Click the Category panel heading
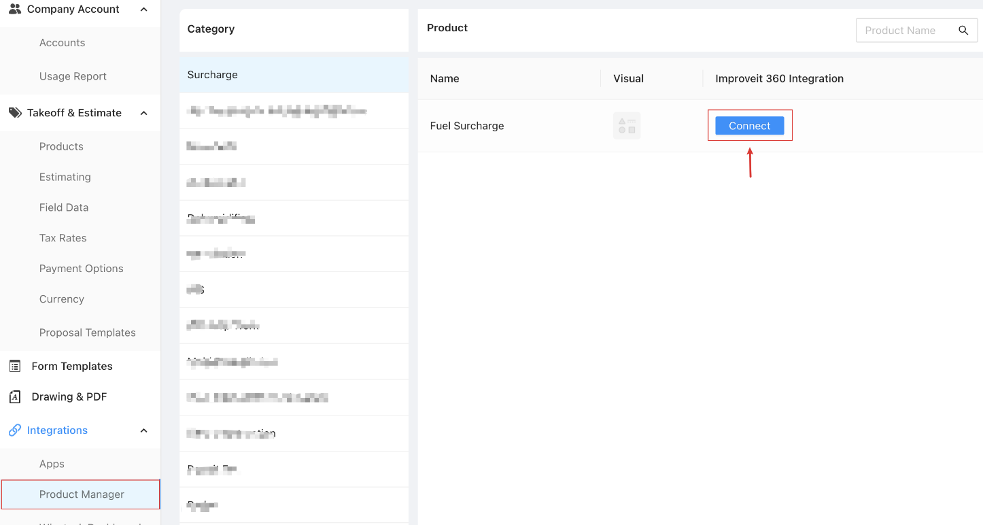Screen dimensions: 983x525 click(x=211, y=29)
